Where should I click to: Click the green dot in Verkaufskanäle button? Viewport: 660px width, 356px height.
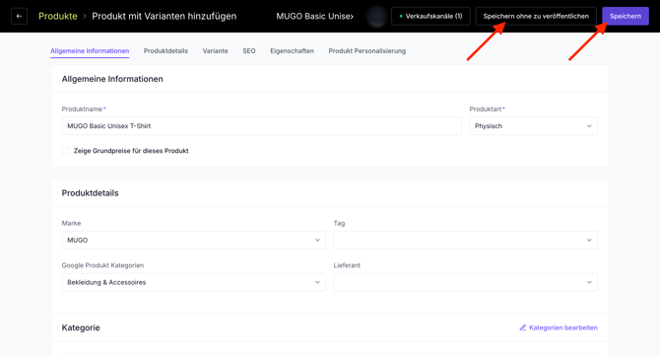click(x=401, y=16)
